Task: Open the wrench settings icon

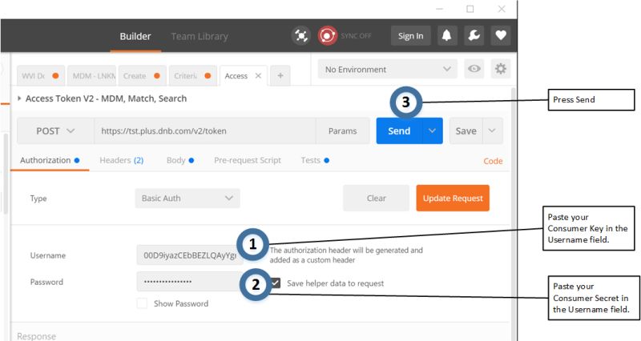Action: [474, 35]
